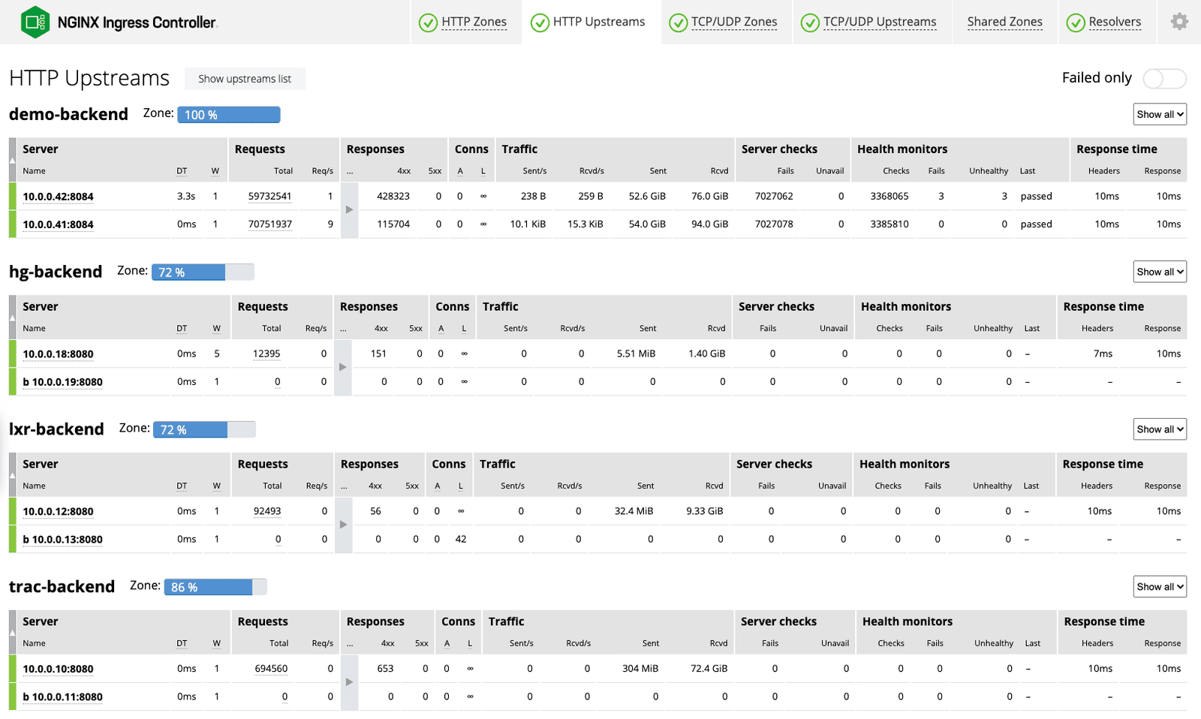Expand the hg-backend responses column arrow
This screenshot has width=1201, height=719.
[342, 367]
